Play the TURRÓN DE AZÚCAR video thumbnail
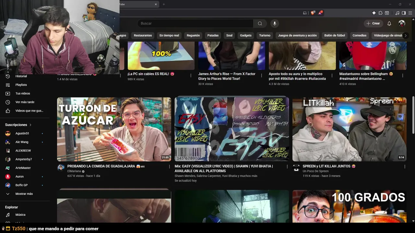This screenshot has height=233, width=415. click(x=114, y=129)
